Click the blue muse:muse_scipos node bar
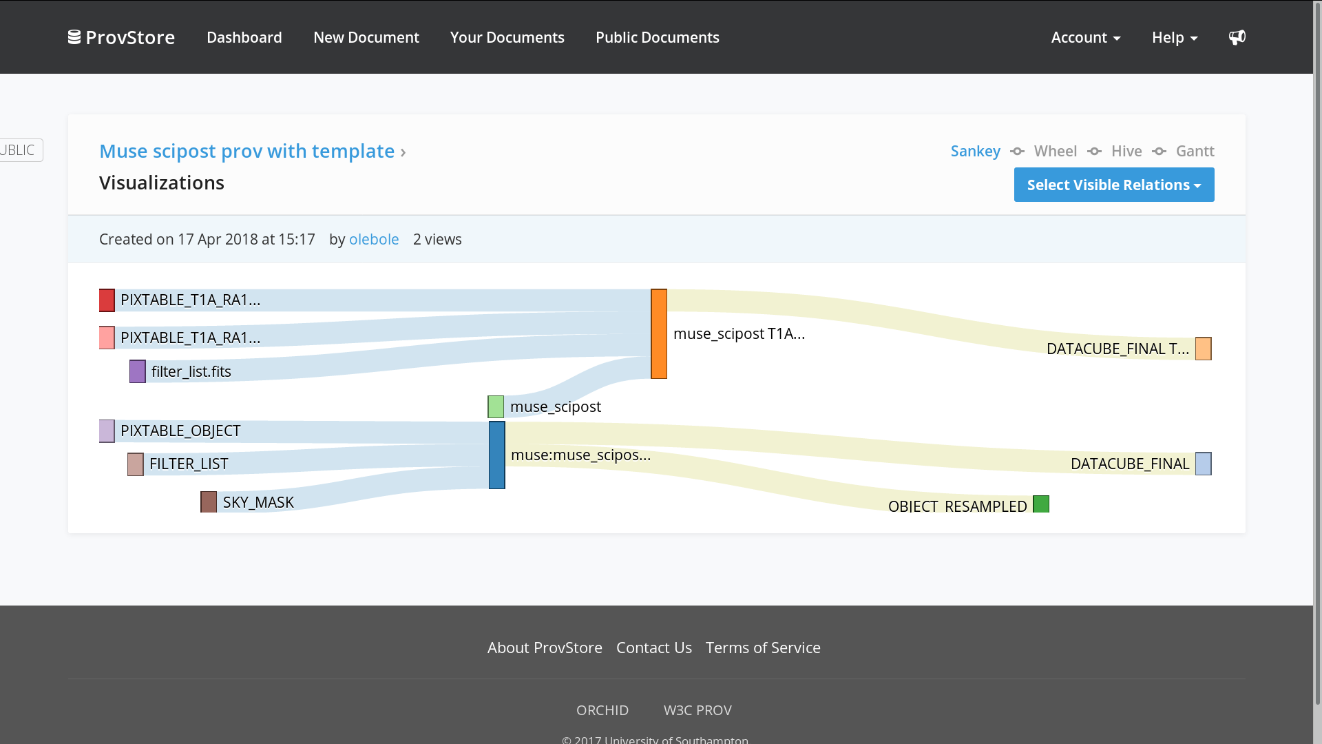This screenshot has height=744, width=1322. point(497,455)
